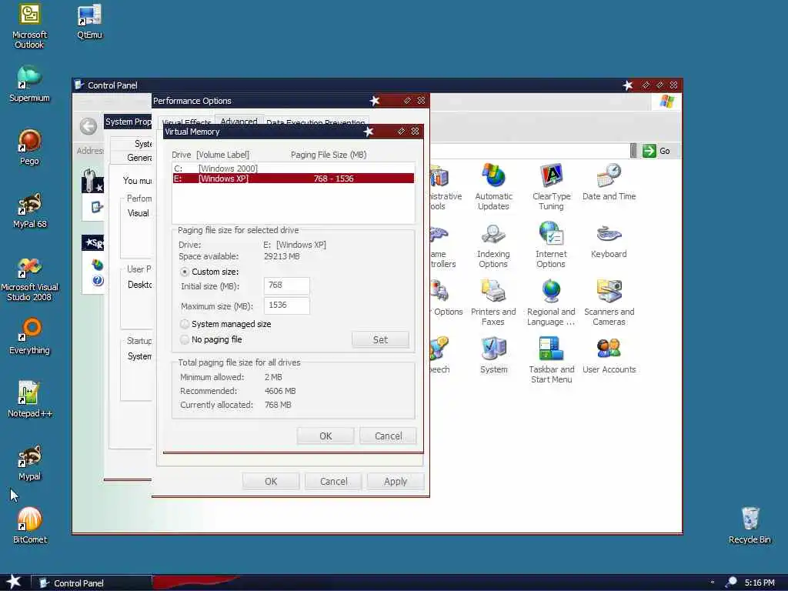Open ClearType Tuning in Control Panel
This screenshot has width=788, height=591.
pos(551,186)
